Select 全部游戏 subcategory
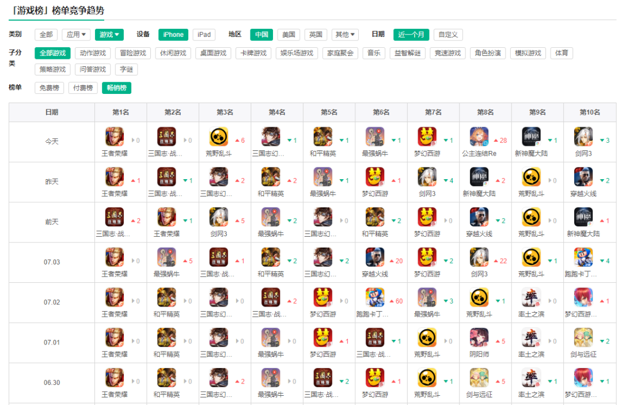622x405 pixels. [53, 53]
